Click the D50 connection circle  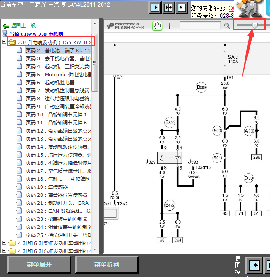pos(249,178)
